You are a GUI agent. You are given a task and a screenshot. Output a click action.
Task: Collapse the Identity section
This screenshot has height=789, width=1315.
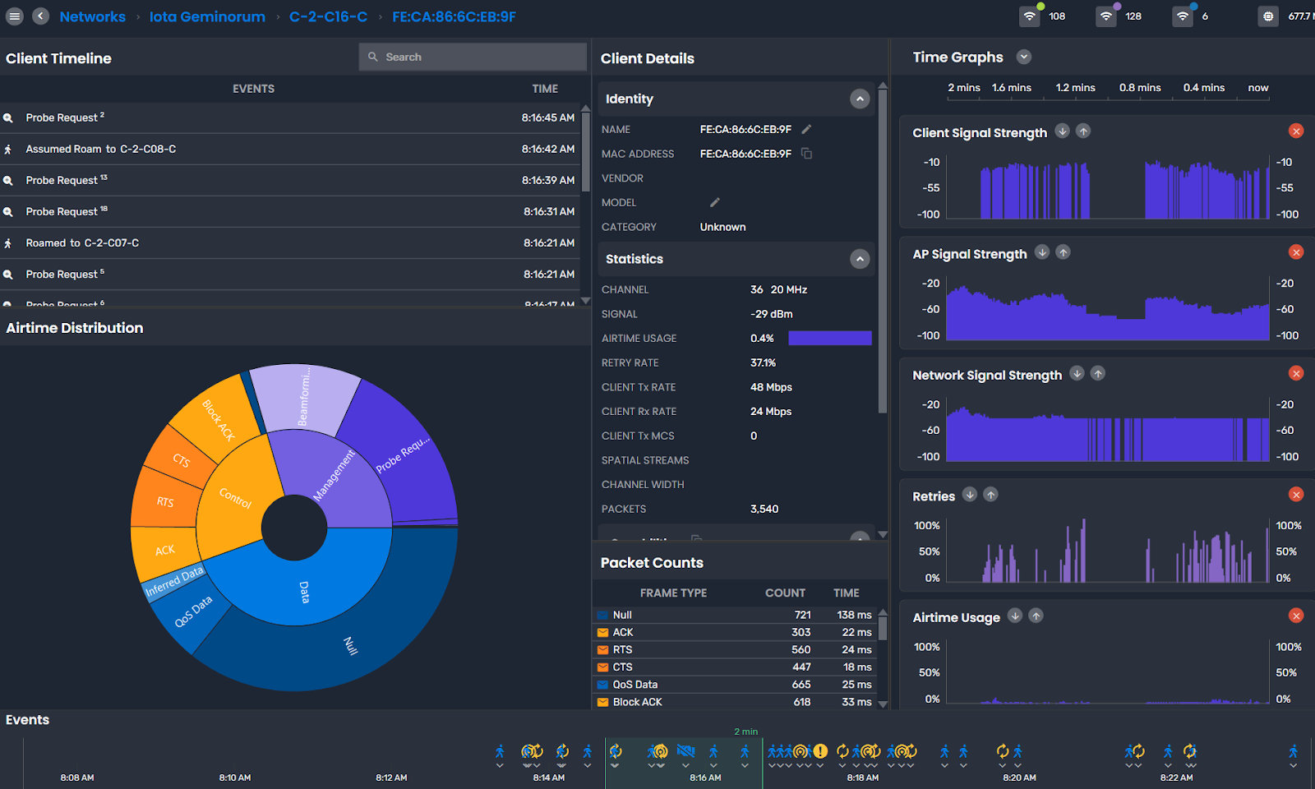coord(860,99)
